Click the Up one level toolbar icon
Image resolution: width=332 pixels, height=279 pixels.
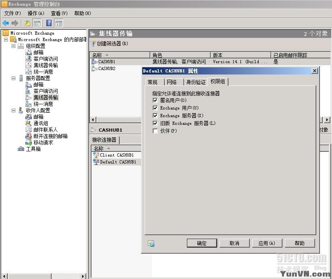(27, 23)
